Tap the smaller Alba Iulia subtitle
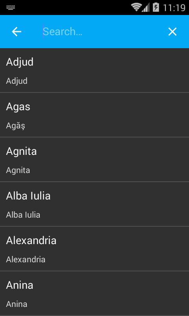The width and height of the screenshot is (189, 316). pyautogui.click(x=23, y=215)
